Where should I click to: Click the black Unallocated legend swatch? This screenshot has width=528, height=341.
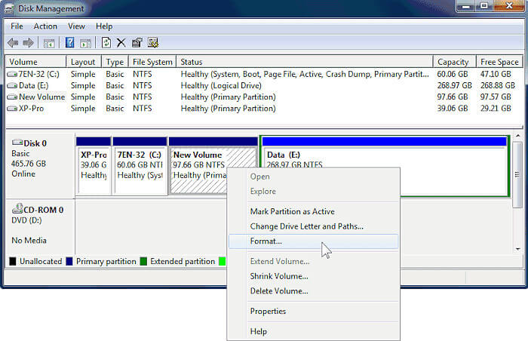click(x=13, y=262)
